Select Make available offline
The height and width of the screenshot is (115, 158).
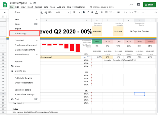24,50
